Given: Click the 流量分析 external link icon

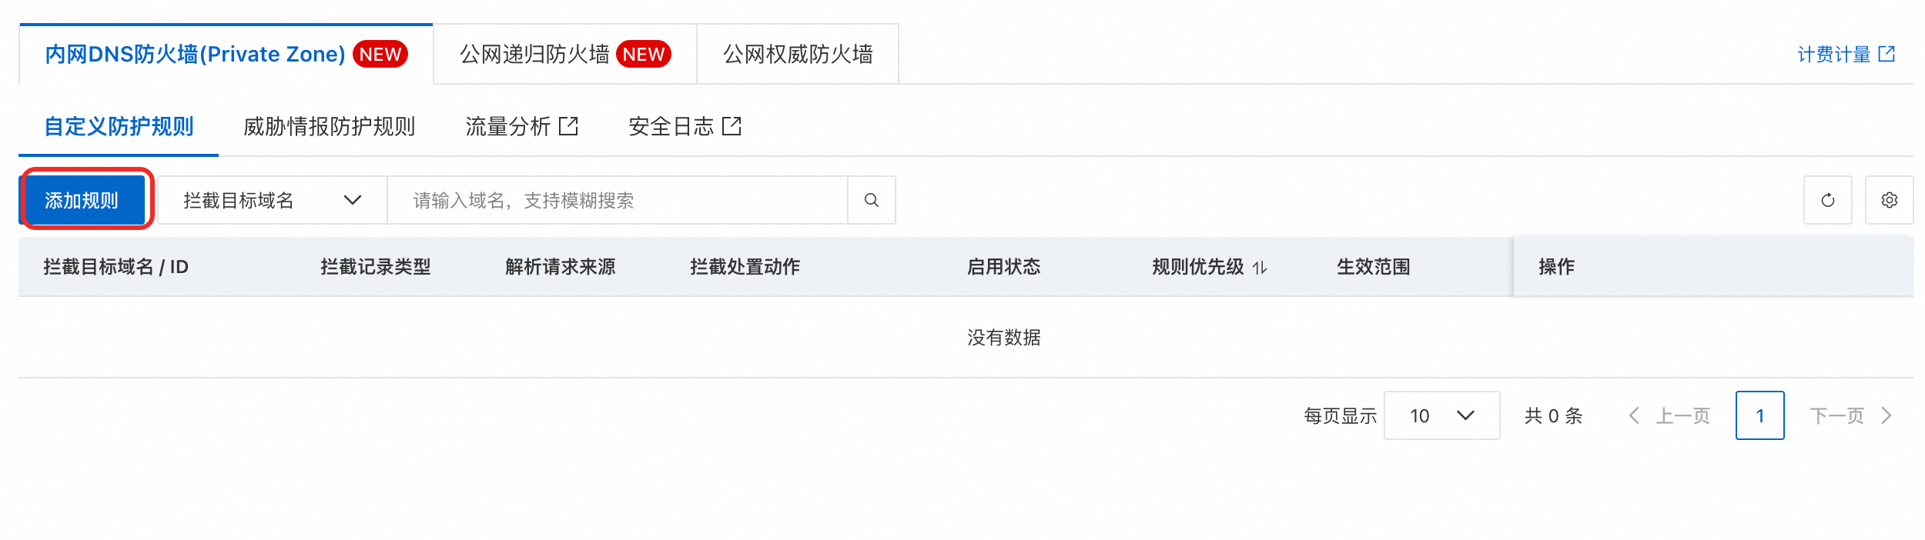Looking at the screenshot, I should coord(568,126).
